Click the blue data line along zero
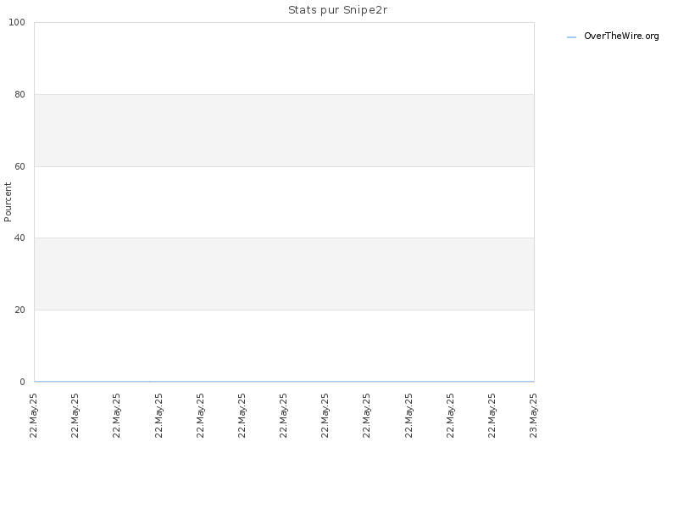 (x=284, y=381)
